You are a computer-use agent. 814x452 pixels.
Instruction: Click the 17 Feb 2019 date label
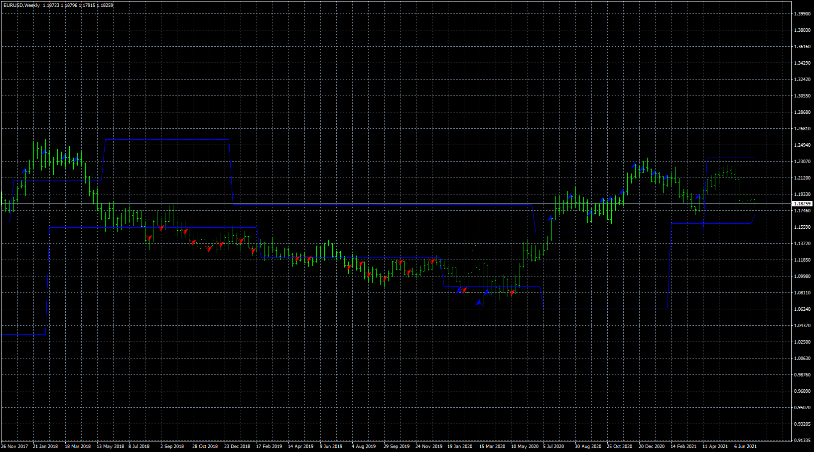[269, 447]
